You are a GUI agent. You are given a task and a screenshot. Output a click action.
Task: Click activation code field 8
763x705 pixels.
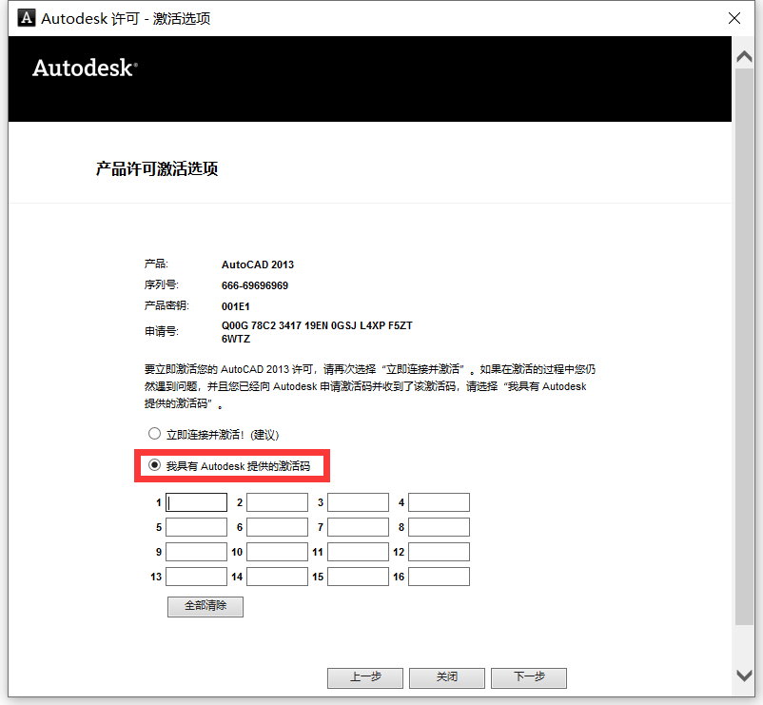coord(439,527)
